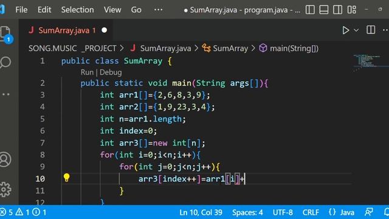
Task: Open the Selection menu
Action: (x=77, y=10)
